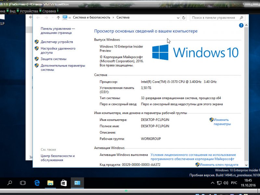This screenshot has width=260, height=195.
Task: Click WORKGROUP value
Action: click(x=151, y=139)
